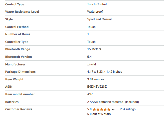The image size is (166, 117).
Task: Select the ASIN value B0DN5V928Z
Action: [x=97, y=87]
